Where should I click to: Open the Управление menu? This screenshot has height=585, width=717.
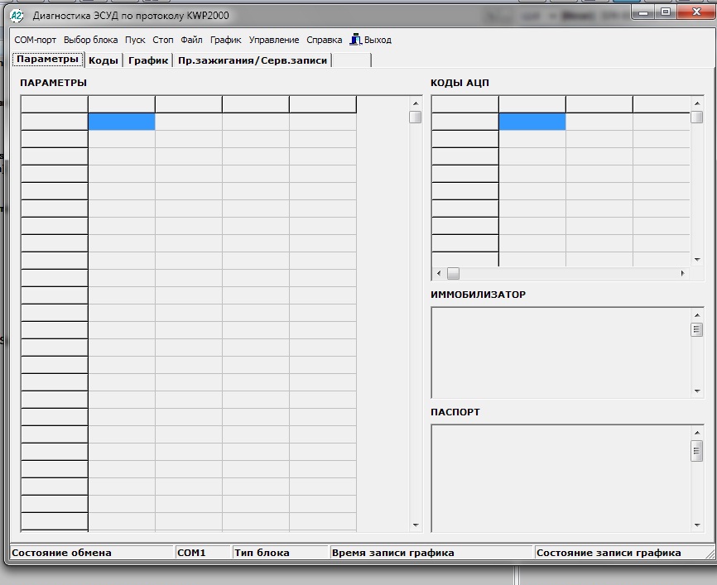pos(274,40)
